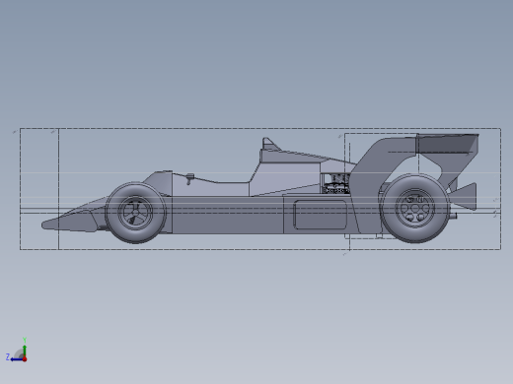The image size is (513, 384).
Task: Select the plane marker above rear wing box
Action: pyautogui.click(x=340, y=136)
